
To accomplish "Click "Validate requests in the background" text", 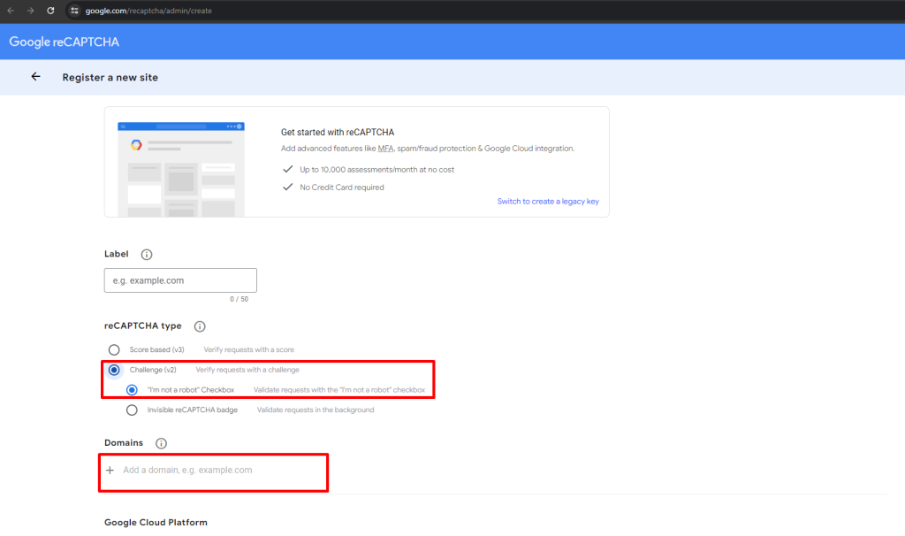I will click(x=316, y=410).
